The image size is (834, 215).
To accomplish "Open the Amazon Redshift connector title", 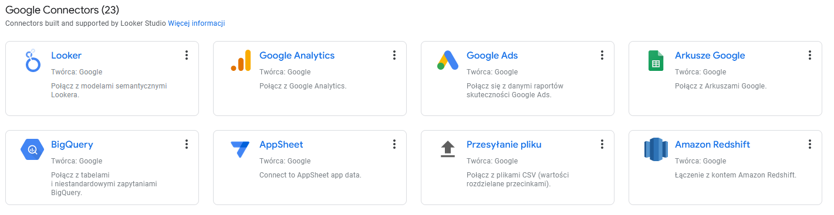I will (713, 145).
